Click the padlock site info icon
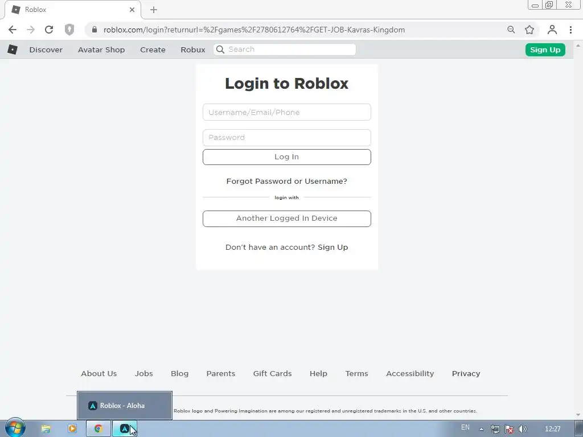 95,30
